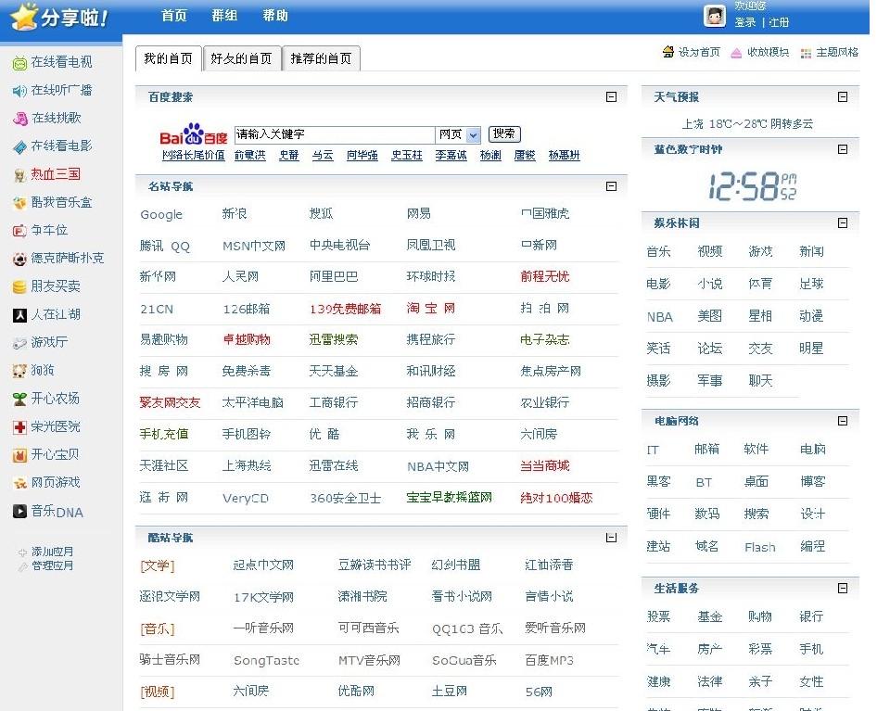Image resolution: width=877 pixels, height=711 pixels.
Task: Click the 酷我音乐盒 icon
Action: [19, 203]
